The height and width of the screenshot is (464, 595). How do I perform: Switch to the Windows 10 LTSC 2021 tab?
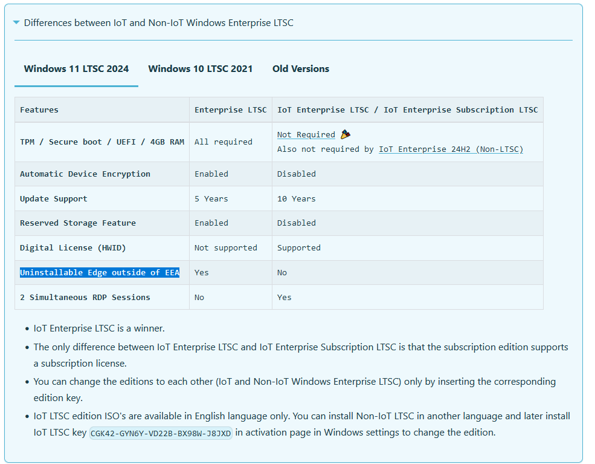coord(201,69)
